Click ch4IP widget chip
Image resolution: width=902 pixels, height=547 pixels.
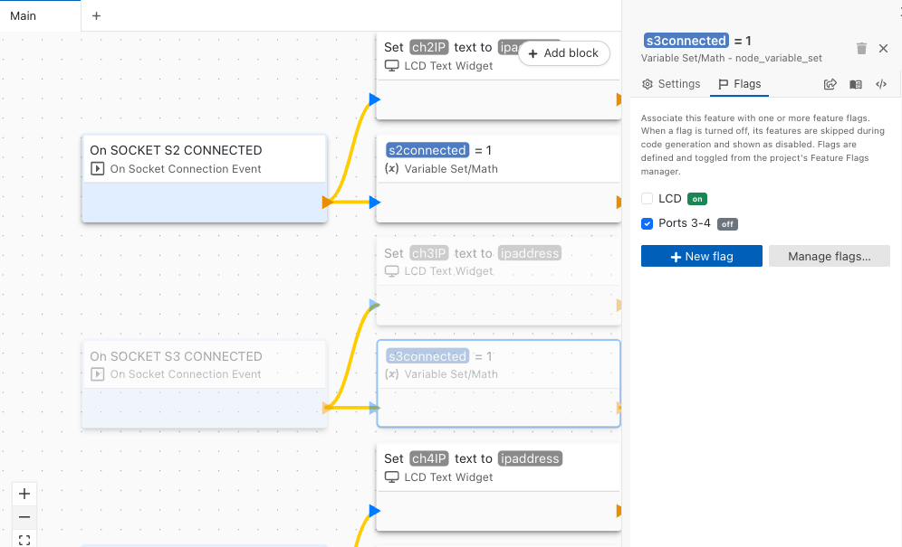pyautogui.click(x=429, y=458)
